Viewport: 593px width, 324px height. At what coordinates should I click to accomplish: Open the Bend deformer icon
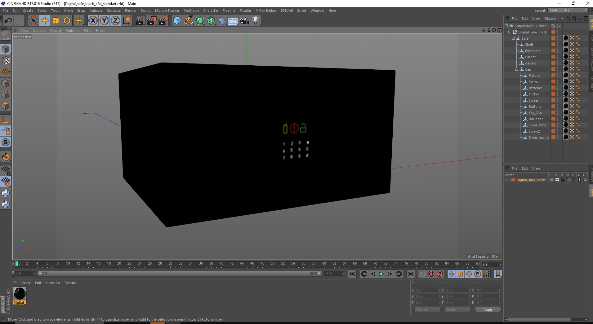click(222, 21)
